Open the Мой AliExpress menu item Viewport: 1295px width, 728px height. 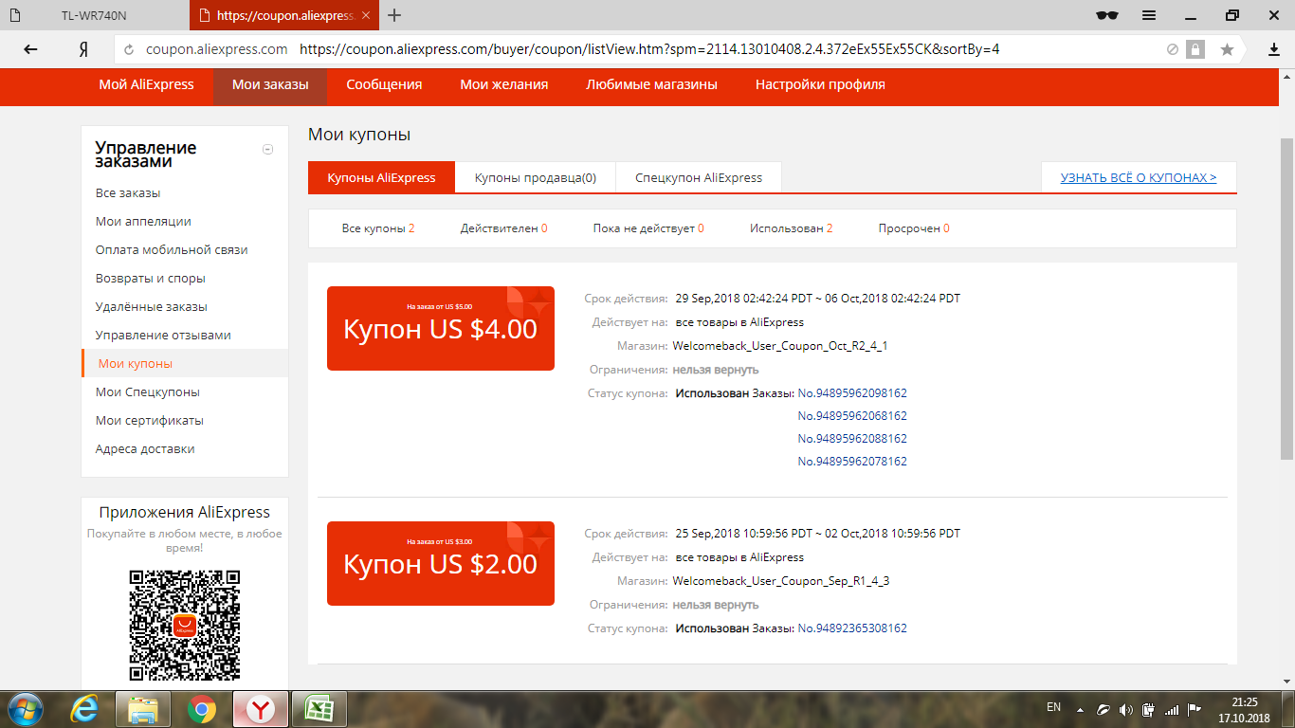146,84
